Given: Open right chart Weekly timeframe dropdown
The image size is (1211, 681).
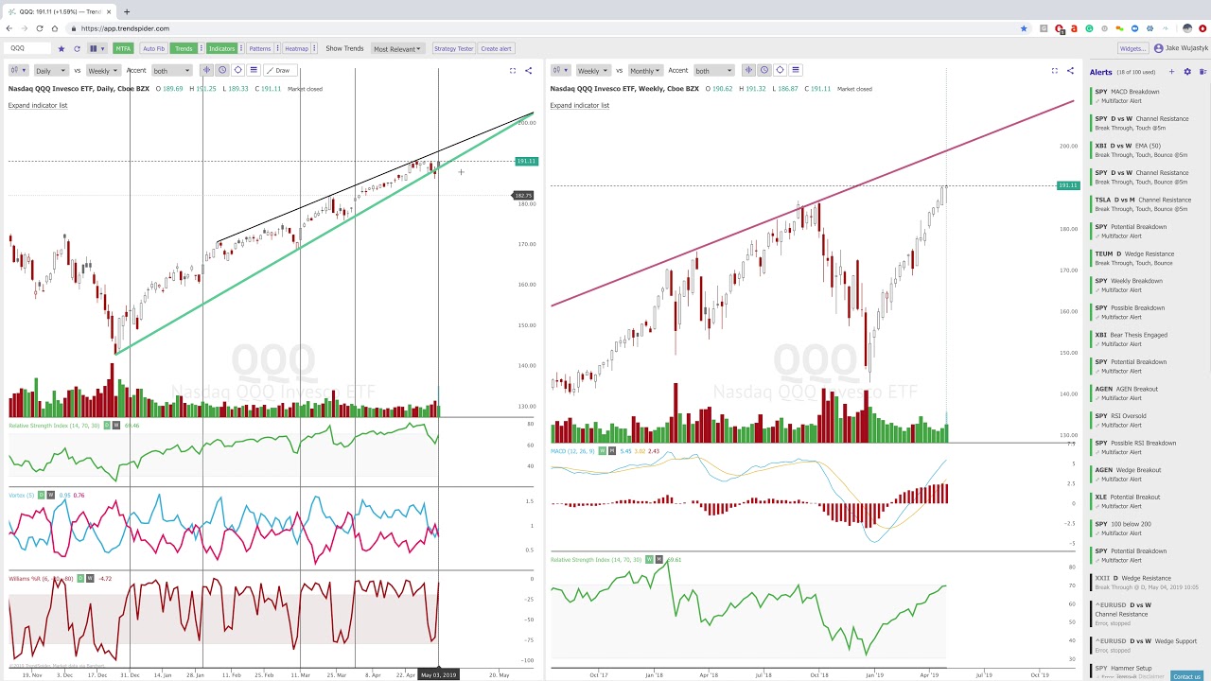Looking at the screenshot, I should coord(592,70).
